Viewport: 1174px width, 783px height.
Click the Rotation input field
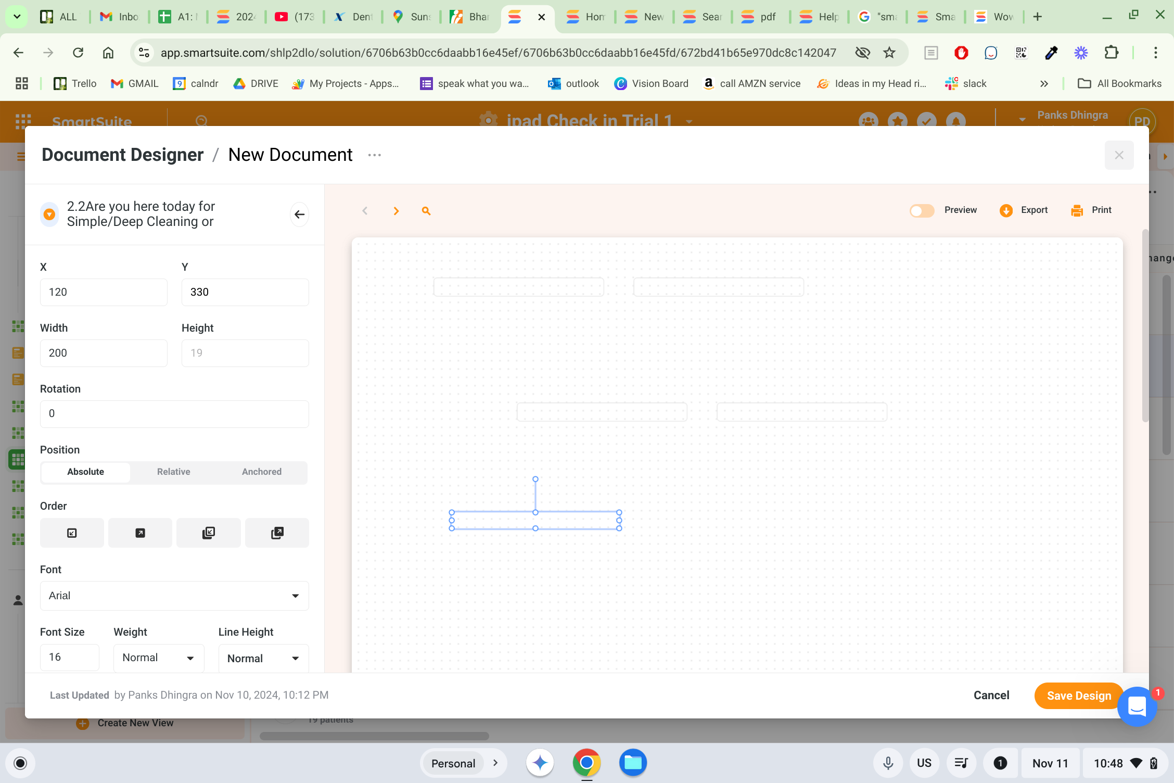click(174, 414)
